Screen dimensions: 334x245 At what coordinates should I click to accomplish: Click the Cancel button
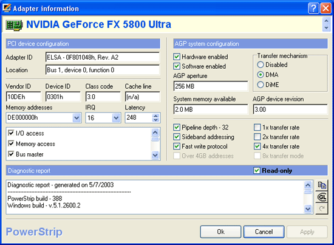point(264,232)
